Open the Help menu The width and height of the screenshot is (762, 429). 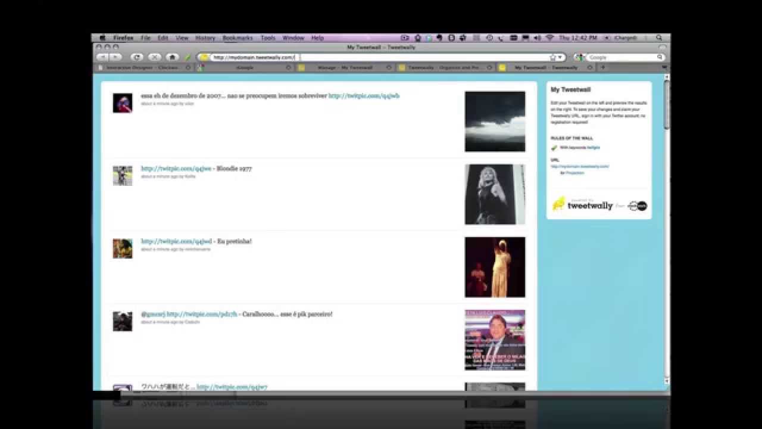click(317, 38)
